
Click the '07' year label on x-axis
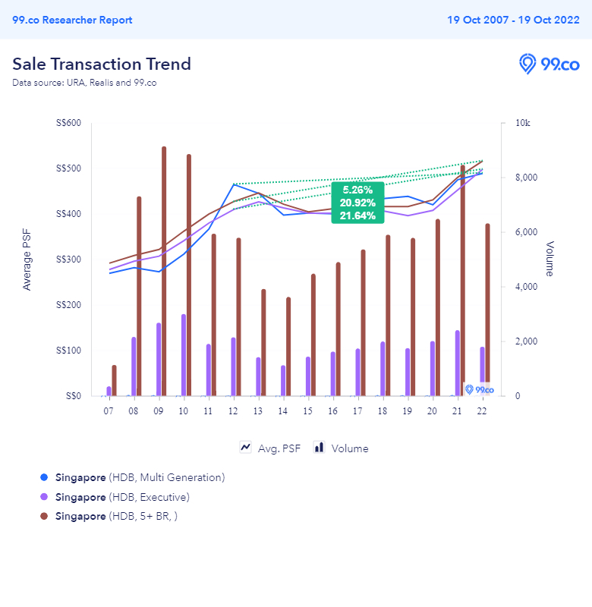pyautogui.click(x=109, y=410)
